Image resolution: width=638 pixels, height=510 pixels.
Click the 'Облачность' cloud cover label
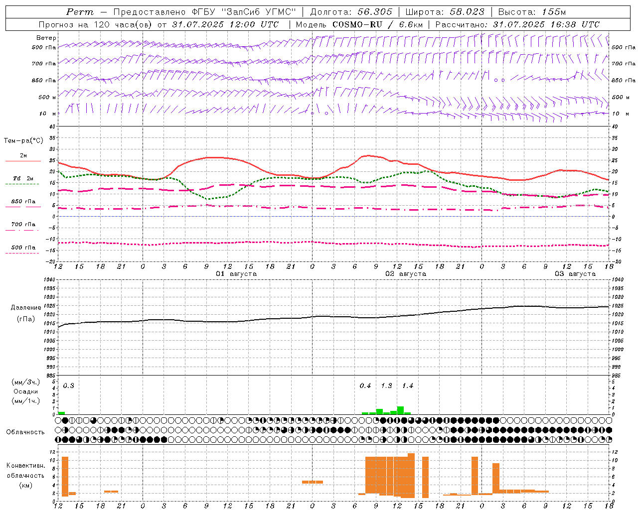point(25,432)
